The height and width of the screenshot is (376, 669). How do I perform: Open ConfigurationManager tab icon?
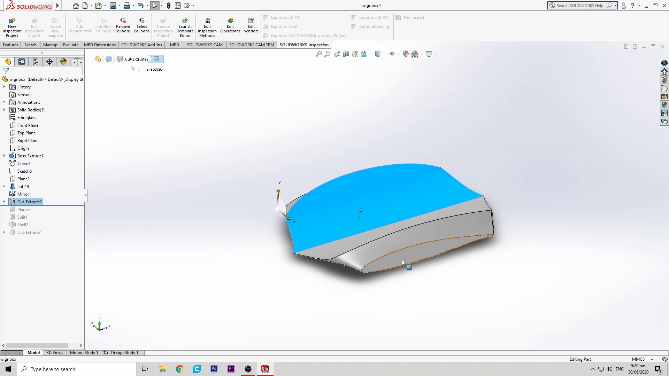[x=36, y=62]
